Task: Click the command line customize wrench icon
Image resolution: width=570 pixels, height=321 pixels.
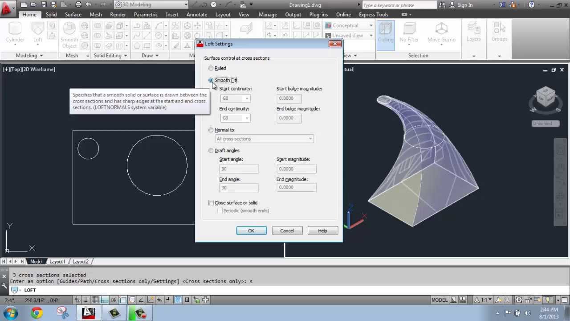Action: [4, 285]
